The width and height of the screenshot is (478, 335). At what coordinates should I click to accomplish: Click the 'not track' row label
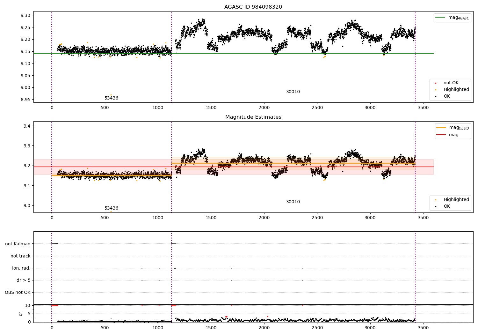pyautogui.click(x=20, y=256)
